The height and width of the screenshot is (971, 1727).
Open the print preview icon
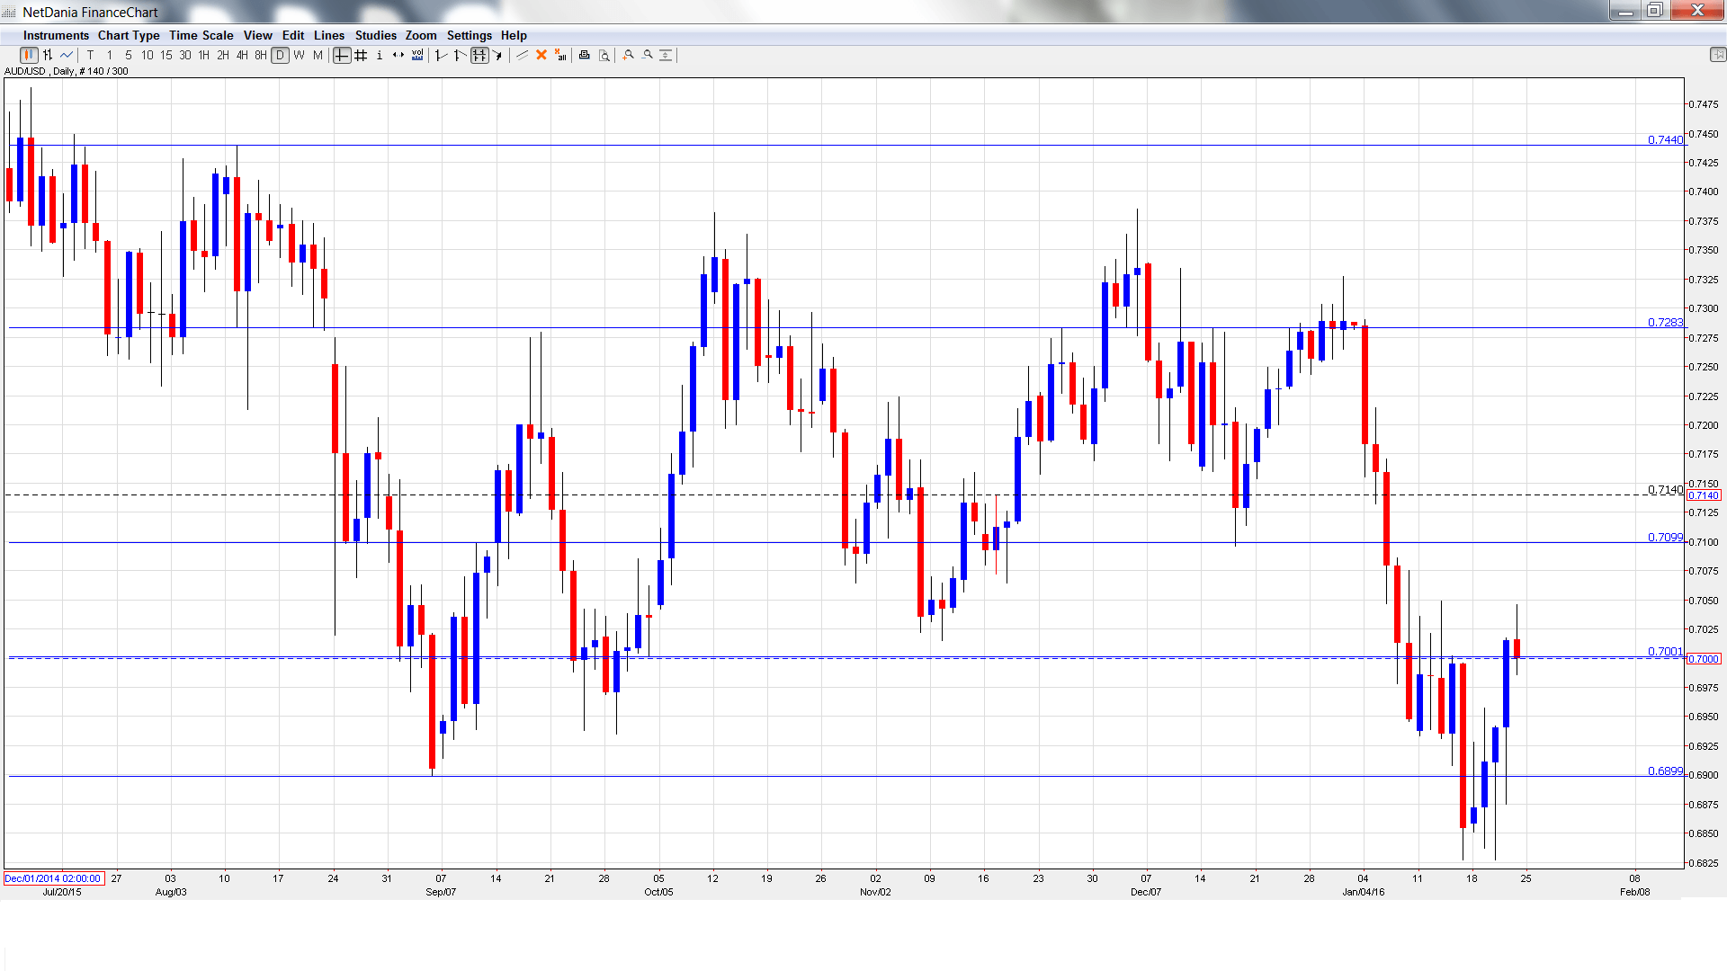pyautogui.click(x=603, y=55)
